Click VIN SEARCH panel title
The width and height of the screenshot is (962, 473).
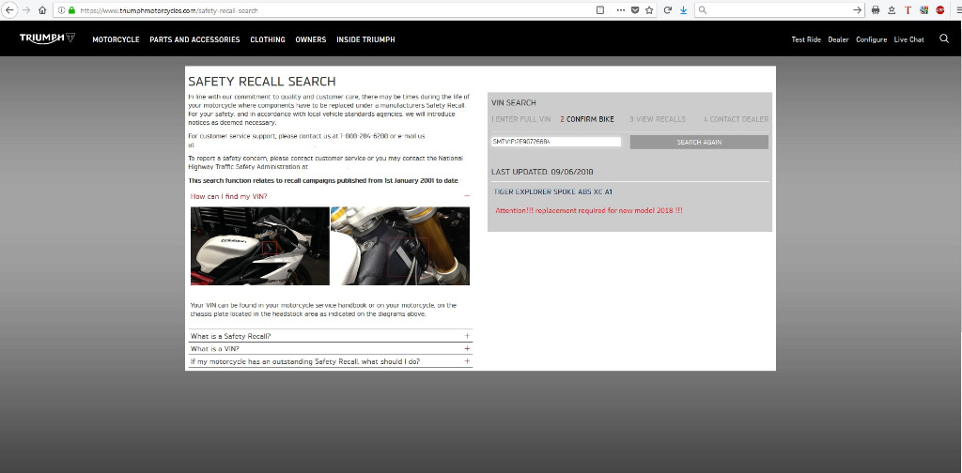[x=514, y=103]
